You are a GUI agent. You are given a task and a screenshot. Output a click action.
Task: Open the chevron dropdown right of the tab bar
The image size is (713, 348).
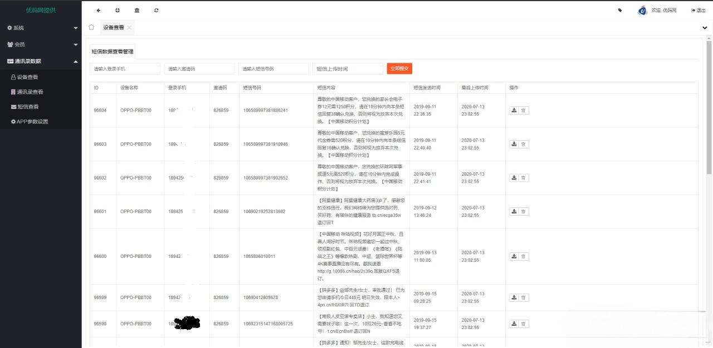(x=705, y=27)
